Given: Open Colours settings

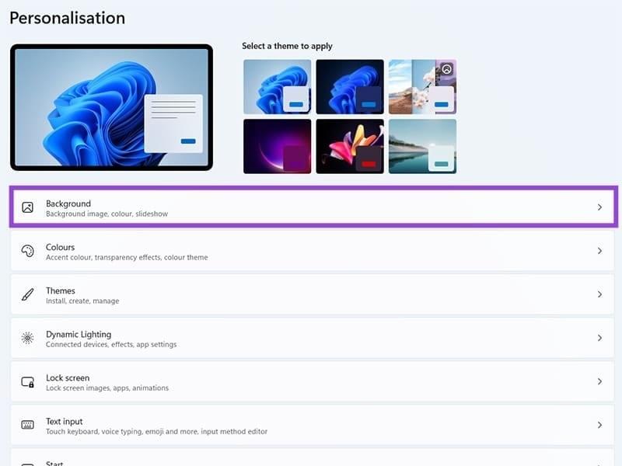Looking at the screenshot, I should click(311, 251).
